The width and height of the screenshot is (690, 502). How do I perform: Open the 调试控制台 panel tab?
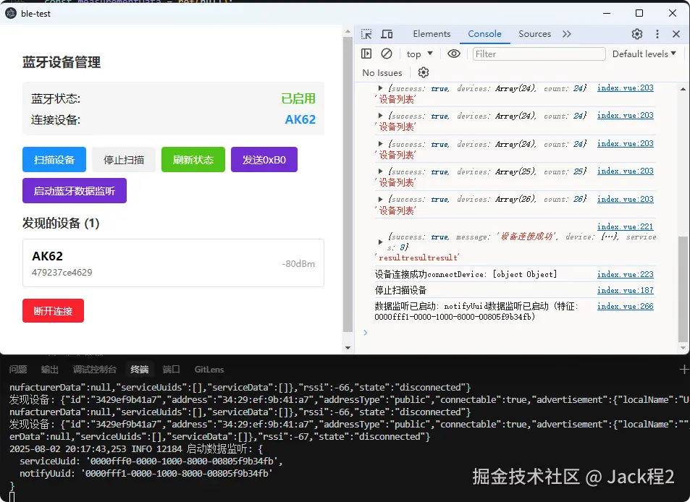tap(95, 369)
